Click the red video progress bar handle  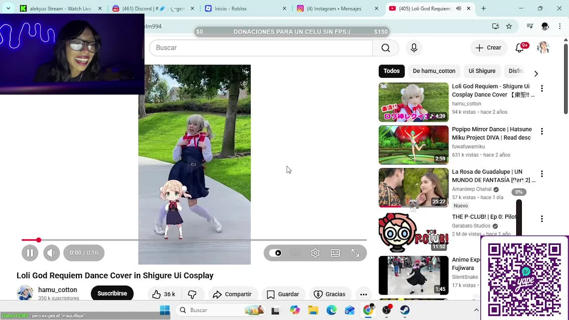point(39,240)
